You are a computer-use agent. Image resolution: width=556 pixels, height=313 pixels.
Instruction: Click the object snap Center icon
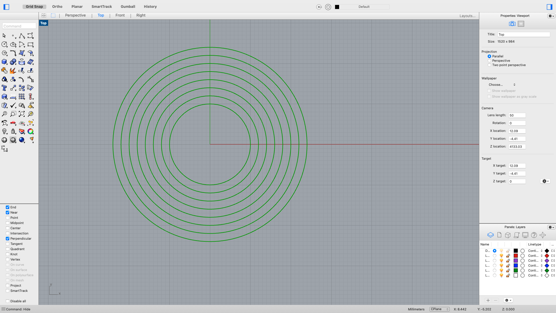(7, 228)
